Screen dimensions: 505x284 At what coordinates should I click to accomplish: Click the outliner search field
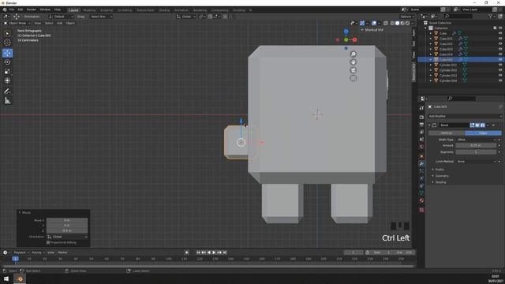point(458,17)
